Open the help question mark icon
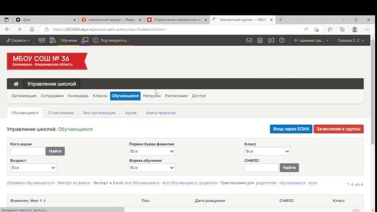Screen dimensions: 377x212 click(x=282, y=40)
